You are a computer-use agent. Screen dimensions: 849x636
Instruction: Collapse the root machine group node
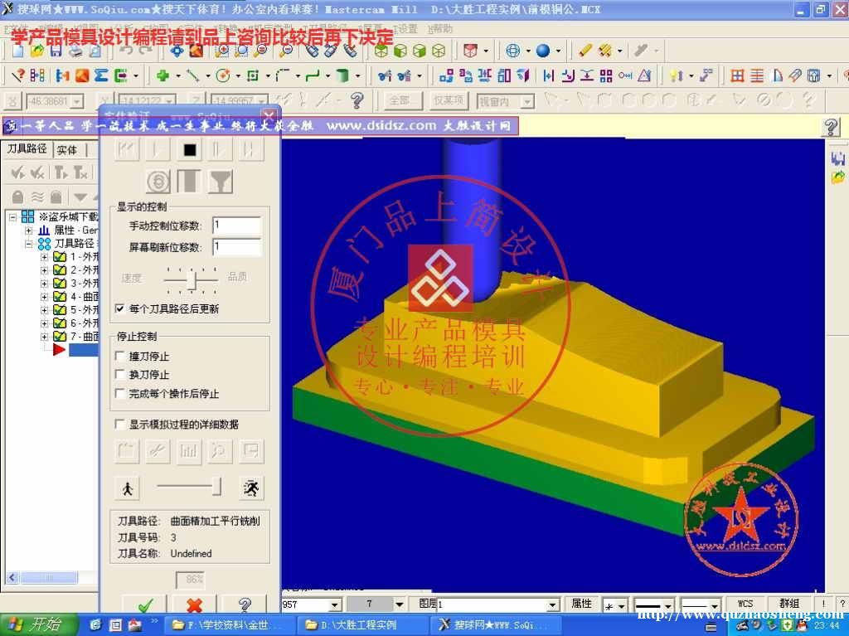coord(12,217)
